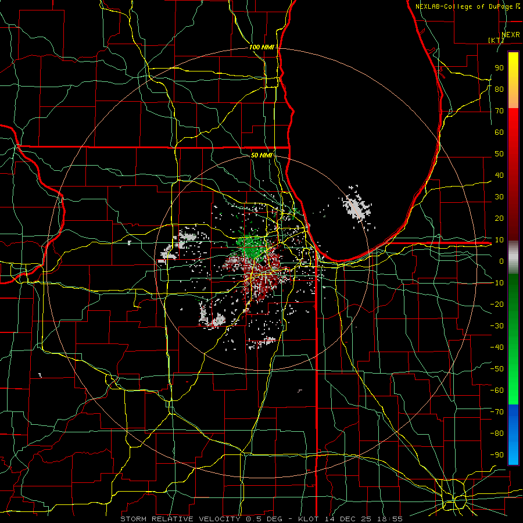523x523 pixels.
Task: Click the green inbound velocity patch near radar
Action: tap(251, 246)
